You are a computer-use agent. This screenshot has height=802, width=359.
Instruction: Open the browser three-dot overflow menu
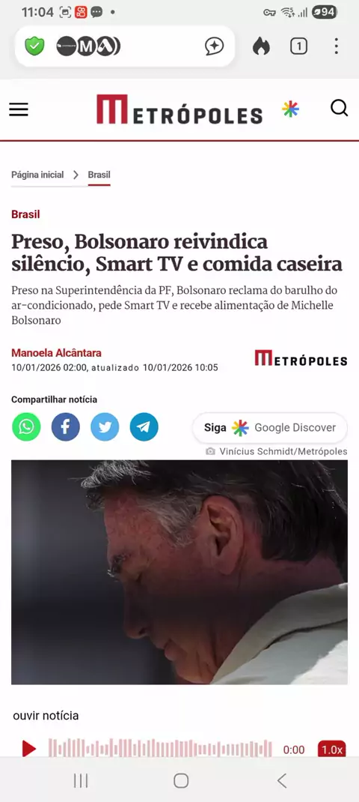tap(336, 46)
